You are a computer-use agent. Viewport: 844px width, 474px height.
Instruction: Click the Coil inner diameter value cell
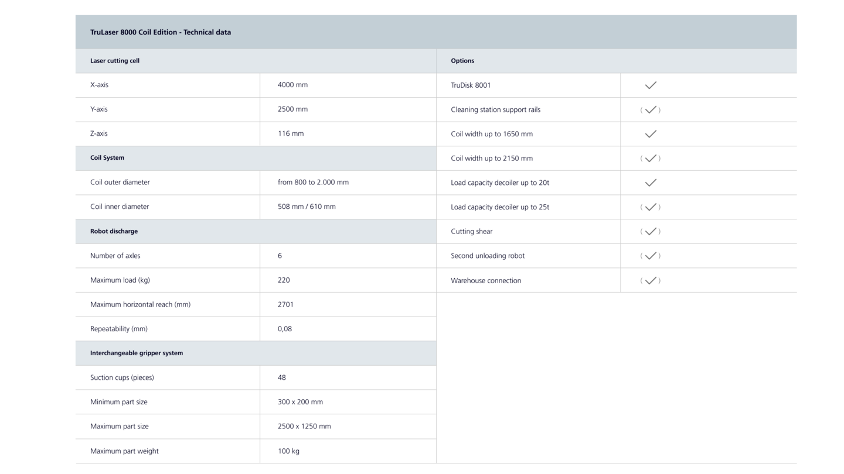307,207
